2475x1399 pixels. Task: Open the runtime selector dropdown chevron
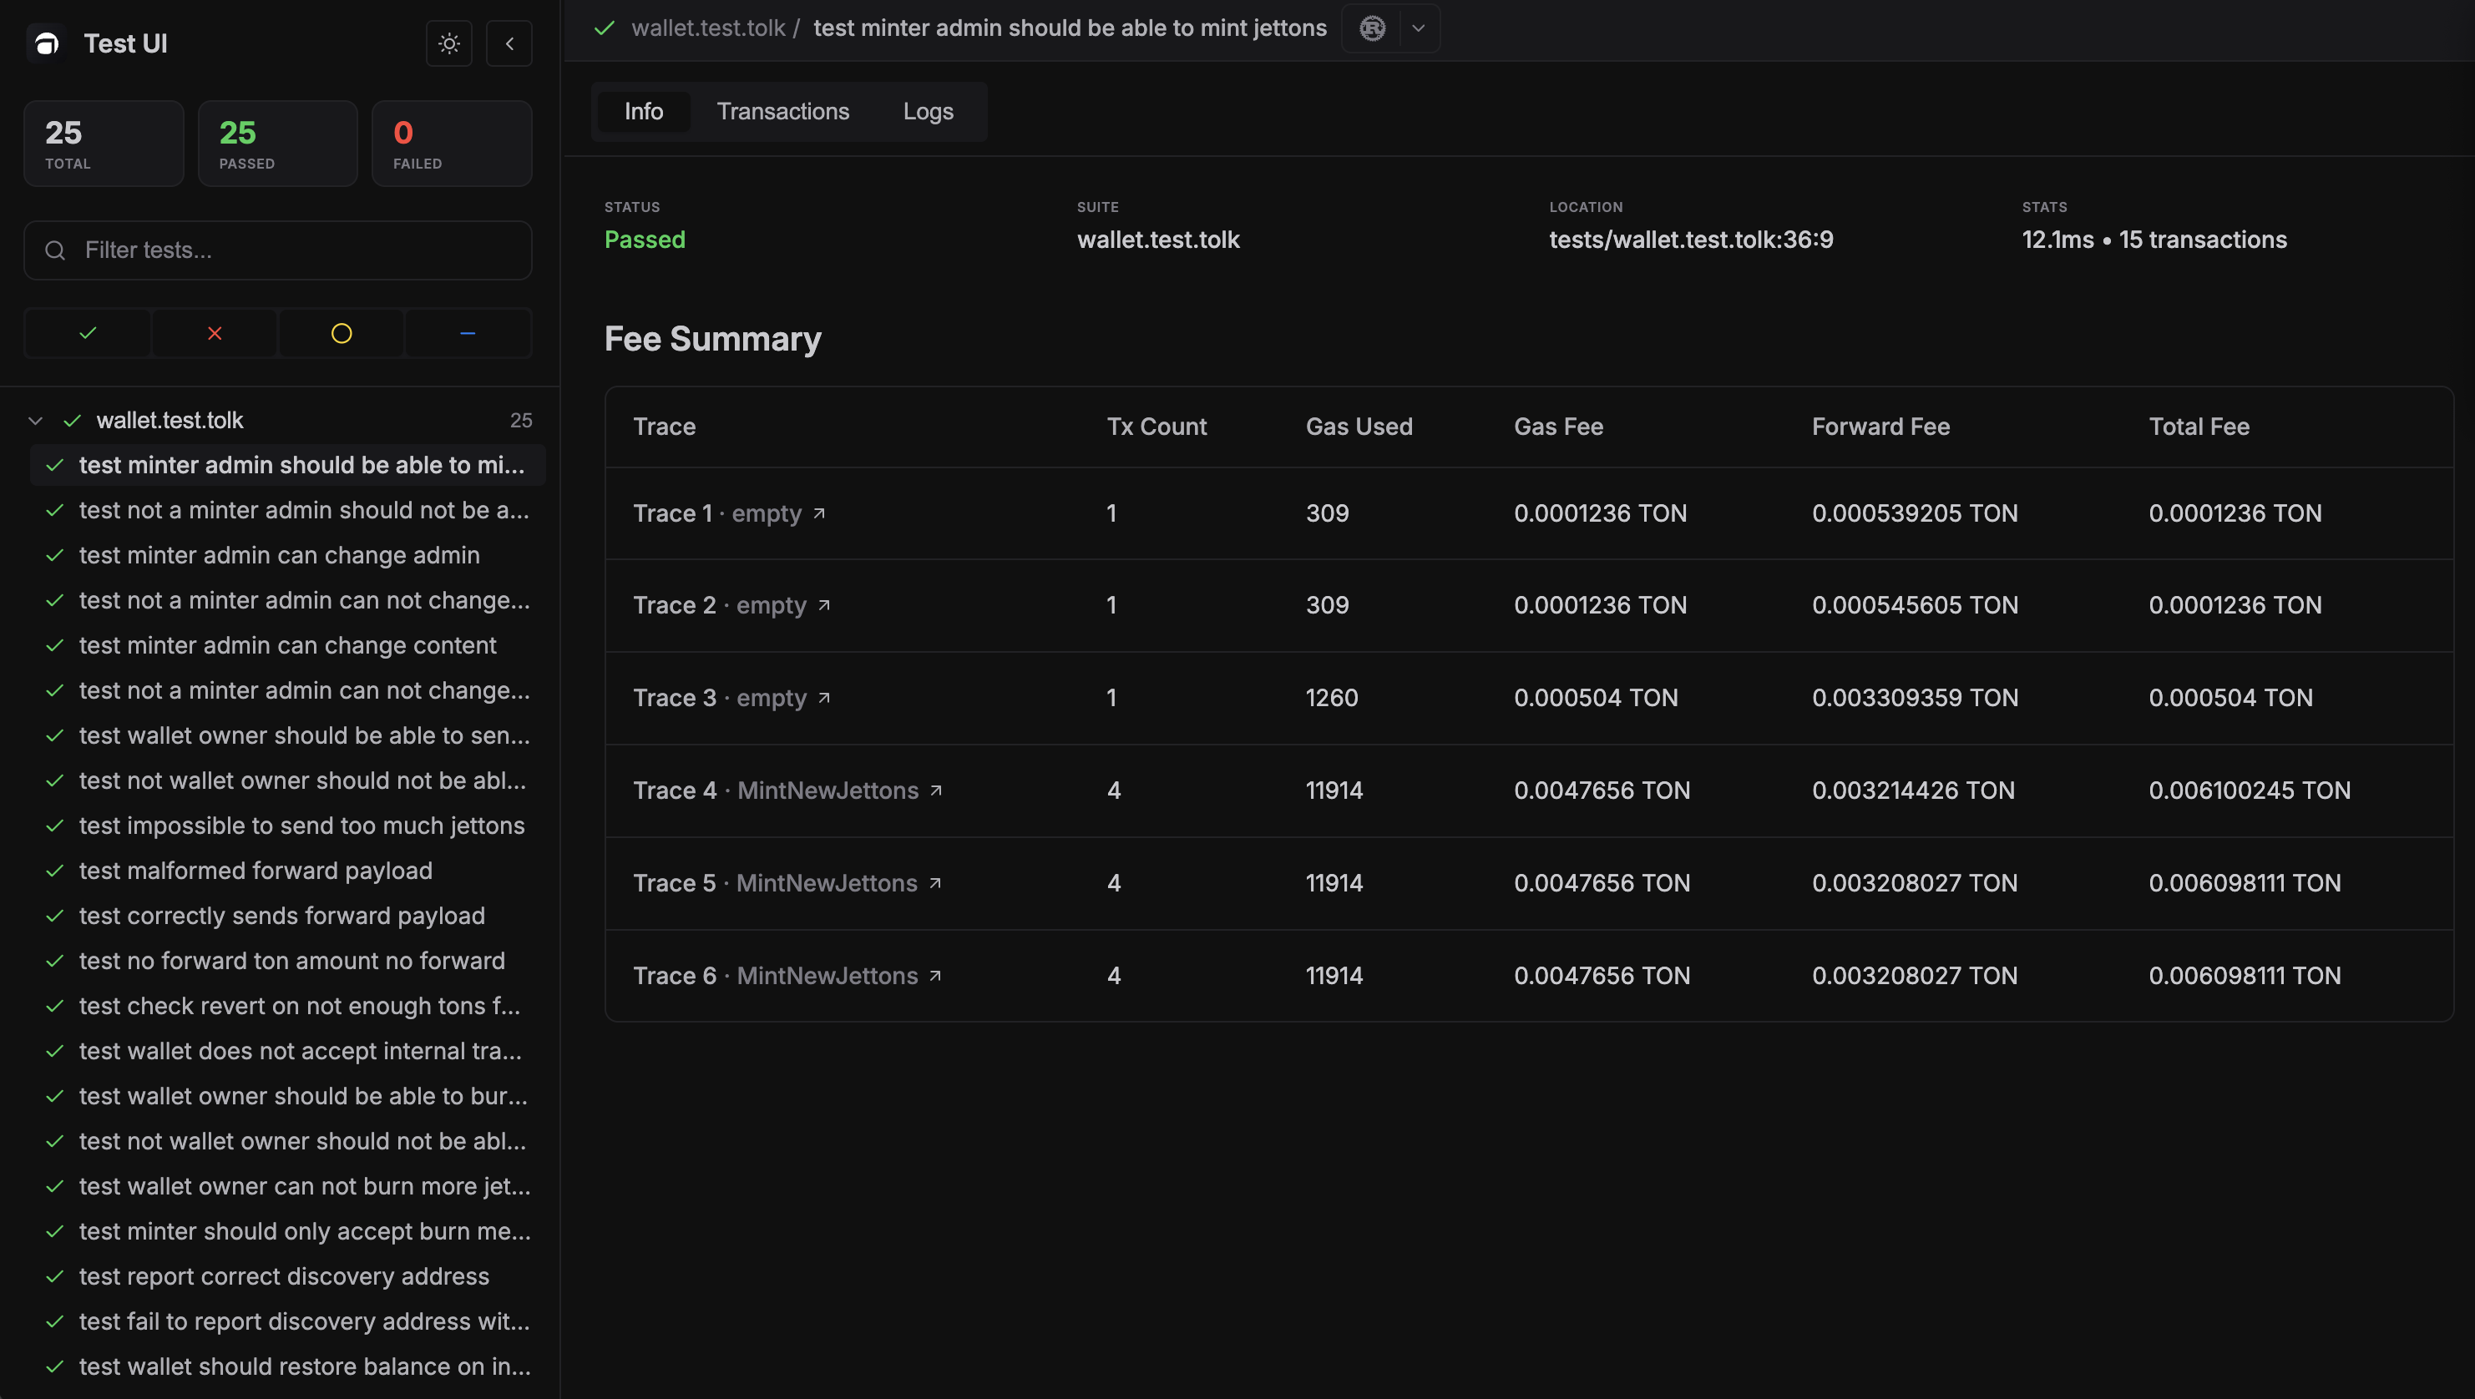1417,28
